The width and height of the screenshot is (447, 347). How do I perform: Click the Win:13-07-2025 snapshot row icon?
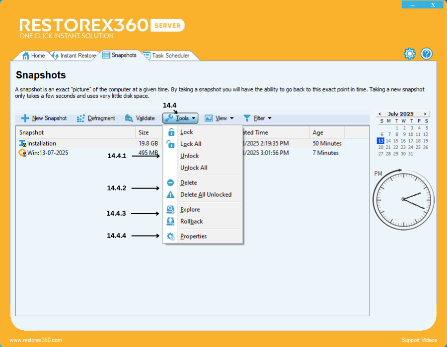coord(22,153)
